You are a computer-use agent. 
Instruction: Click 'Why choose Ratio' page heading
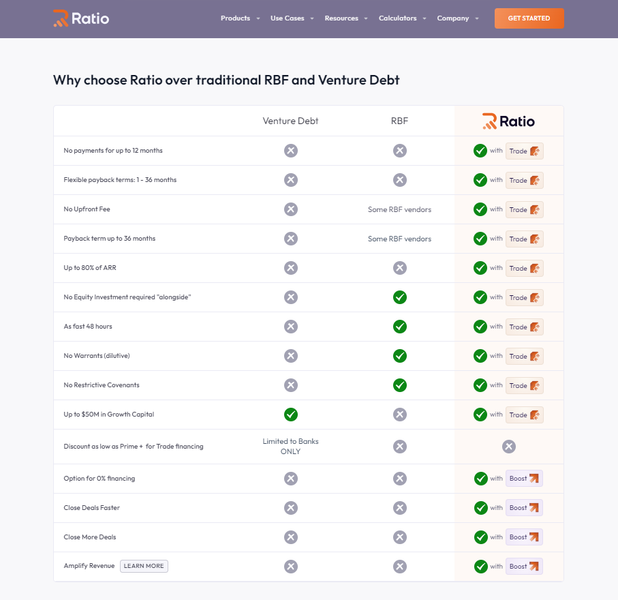coord(226,80)
